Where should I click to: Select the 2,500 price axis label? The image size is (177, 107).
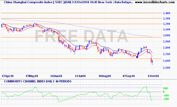pyautogui.click(x=167, y=68)
